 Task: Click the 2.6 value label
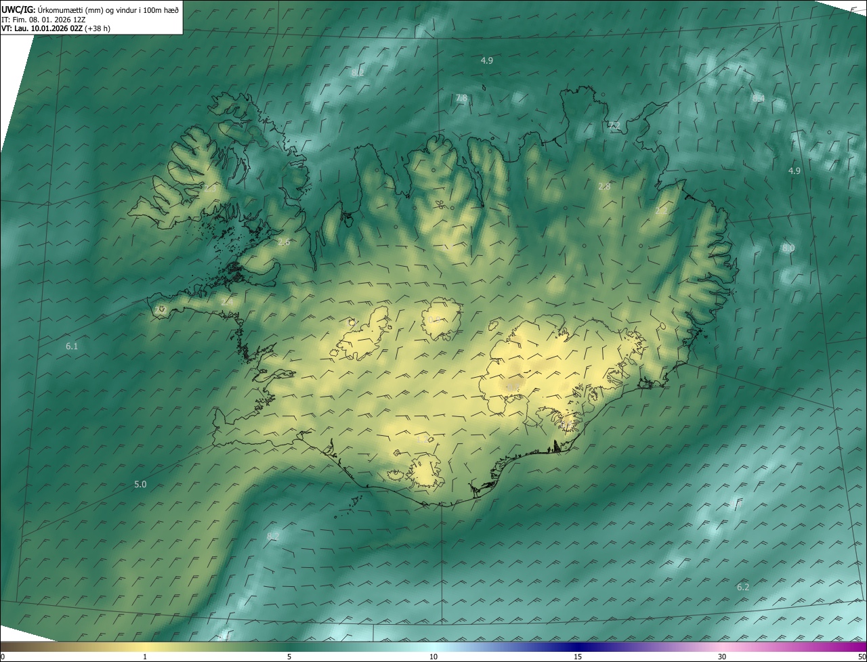pos(284,242)
